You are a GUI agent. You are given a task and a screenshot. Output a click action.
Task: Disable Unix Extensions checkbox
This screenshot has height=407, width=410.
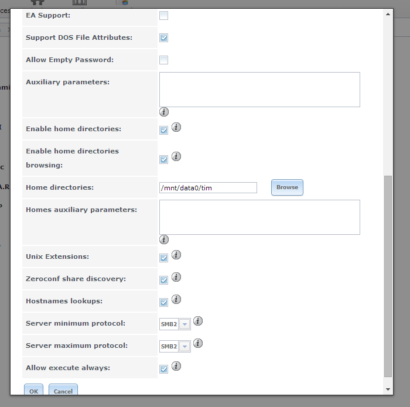[163, 258]
